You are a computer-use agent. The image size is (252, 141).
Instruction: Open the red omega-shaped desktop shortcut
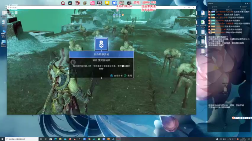pyautogui.click(x=63, y=3)
